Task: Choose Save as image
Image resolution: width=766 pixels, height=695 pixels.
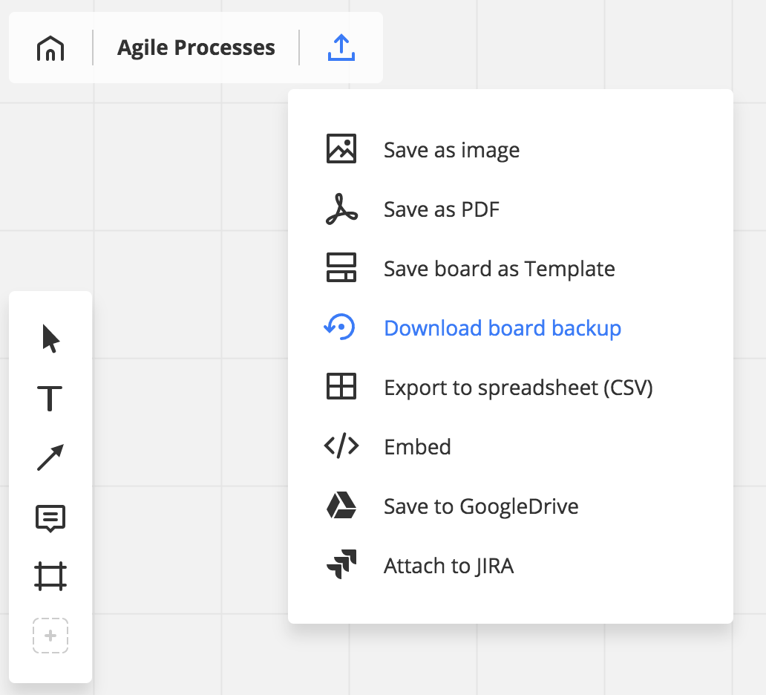Action: pyautogui.click(x=451, y=150)
